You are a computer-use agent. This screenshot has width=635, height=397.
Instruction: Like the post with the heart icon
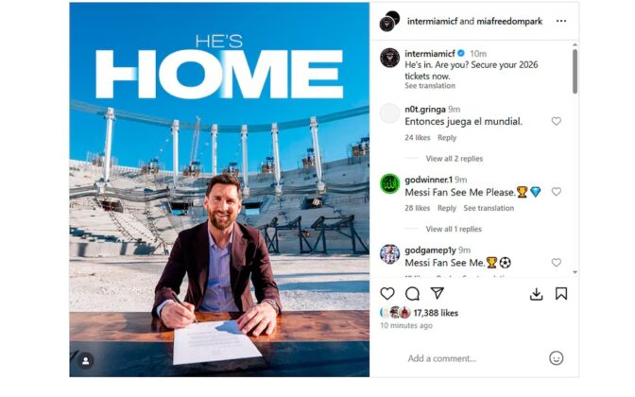[x=387, y=294]
